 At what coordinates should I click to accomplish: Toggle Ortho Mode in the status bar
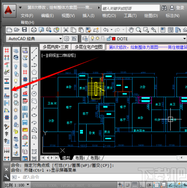tap(141, 185)
